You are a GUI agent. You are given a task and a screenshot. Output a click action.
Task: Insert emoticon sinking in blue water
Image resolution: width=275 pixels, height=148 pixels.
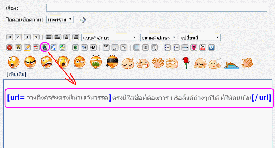click(x=231, y=65)
